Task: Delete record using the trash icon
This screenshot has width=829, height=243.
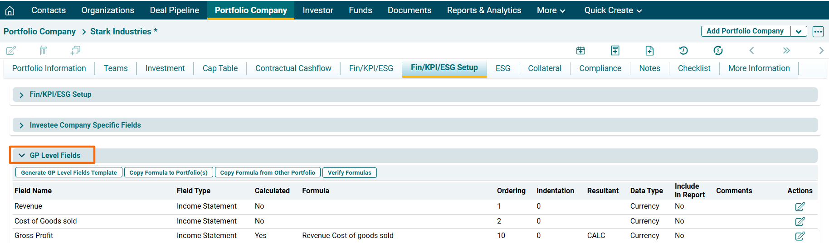Action: pyautogui.click(x=43, y=50)
